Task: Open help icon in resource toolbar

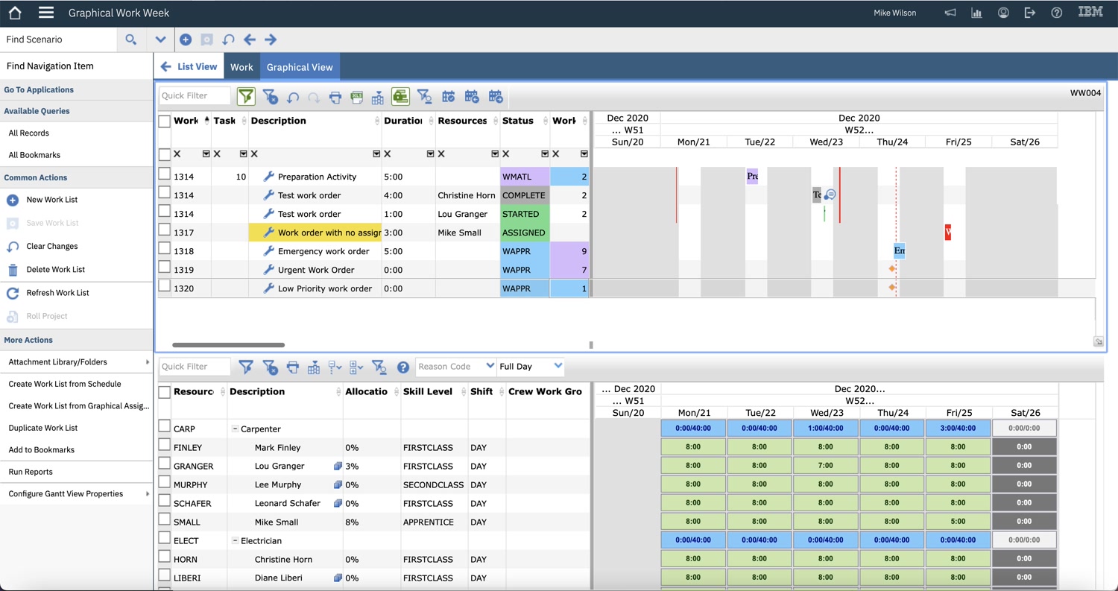Action: (403, 367)
